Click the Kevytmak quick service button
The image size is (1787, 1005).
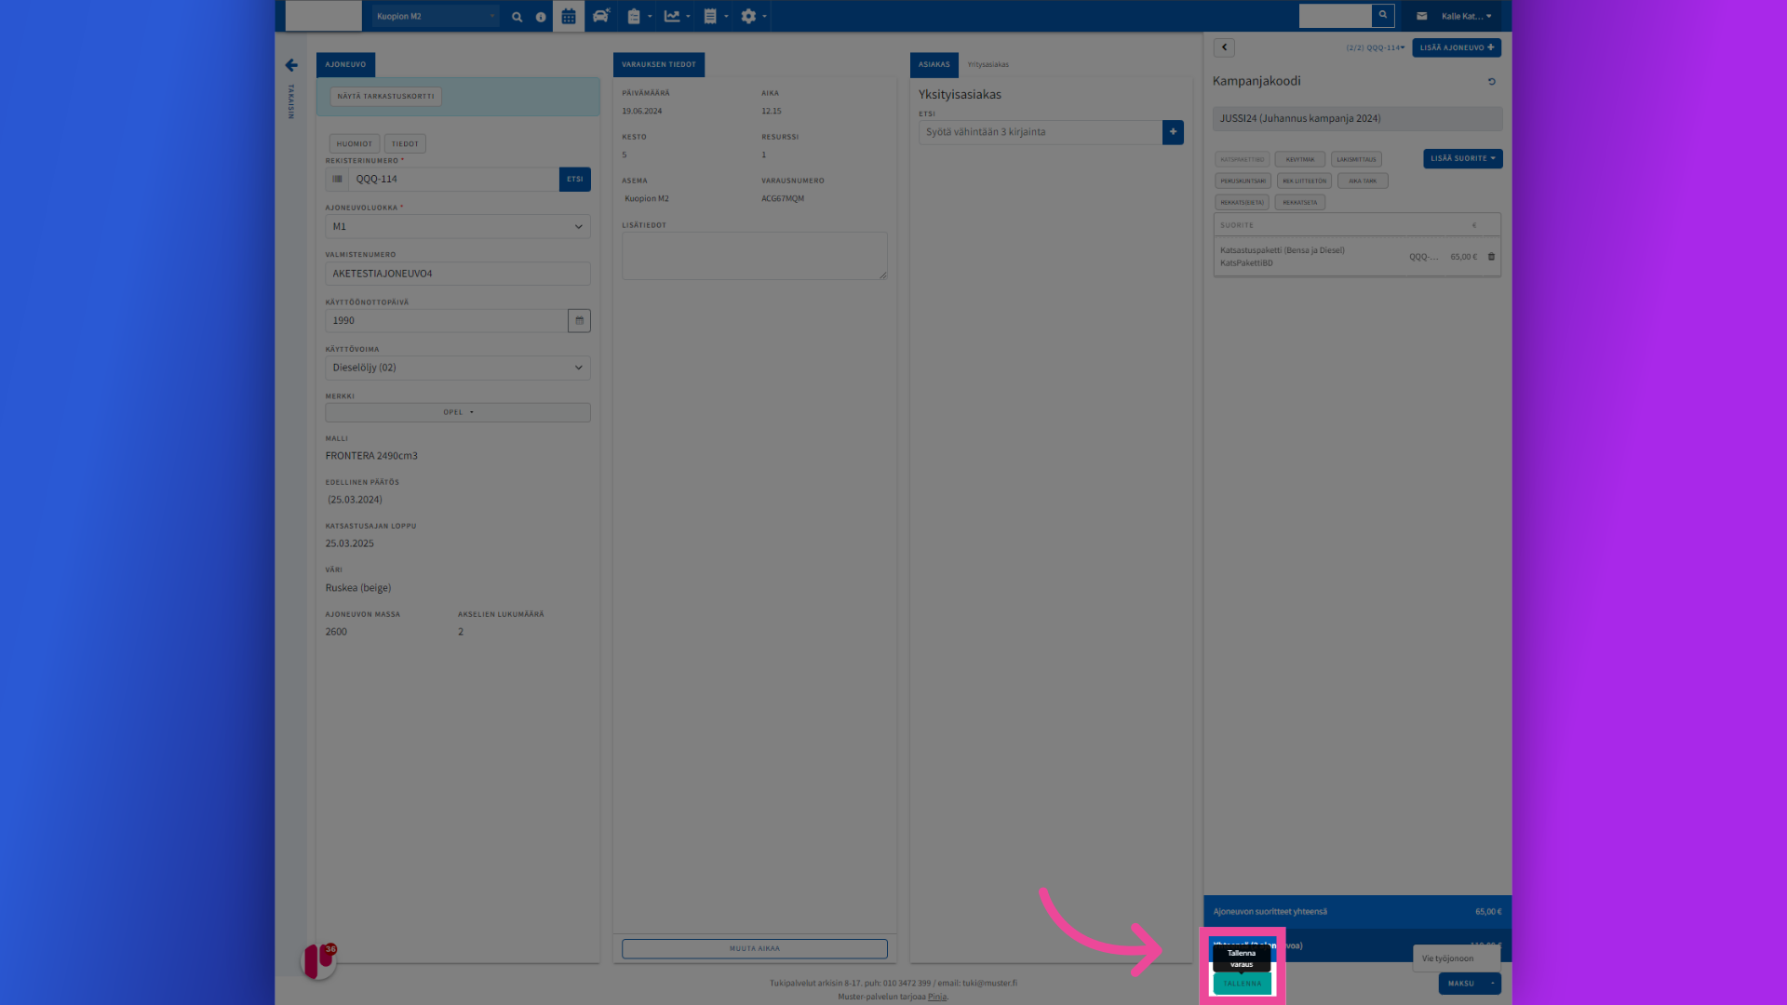point(1300,160)
